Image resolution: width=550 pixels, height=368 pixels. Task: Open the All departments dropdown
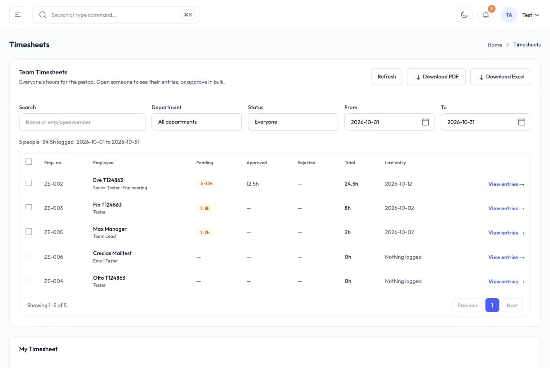coord(196,122)
